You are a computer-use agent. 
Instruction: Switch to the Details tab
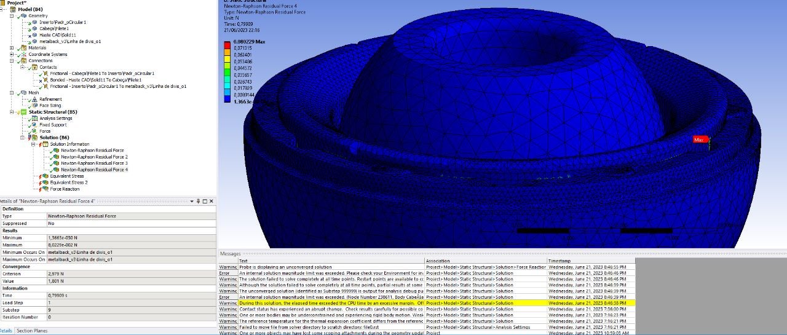pyautogui.click(x=6, y=331)
